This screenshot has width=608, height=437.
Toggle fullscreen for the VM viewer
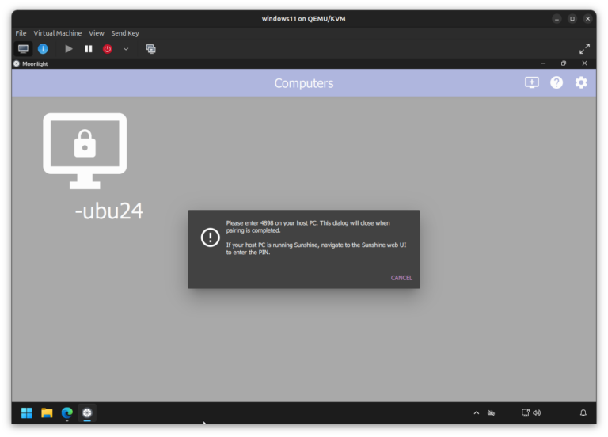click(x=584, y=49)
